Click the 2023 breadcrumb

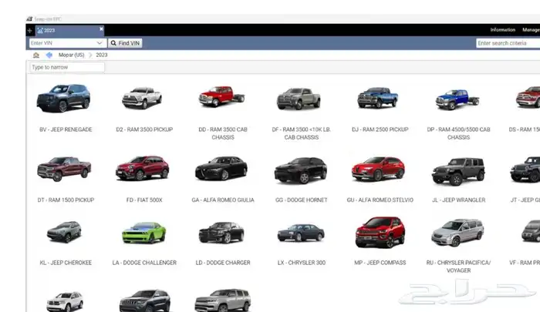(x=102, y=55)
